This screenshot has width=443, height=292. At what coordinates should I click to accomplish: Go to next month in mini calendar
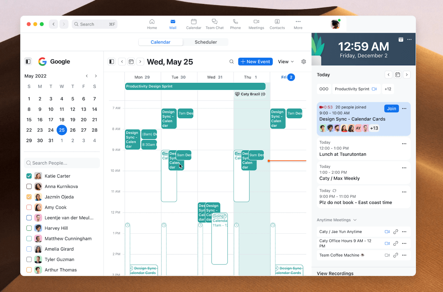pyautogui.click(x=96, y=76)
